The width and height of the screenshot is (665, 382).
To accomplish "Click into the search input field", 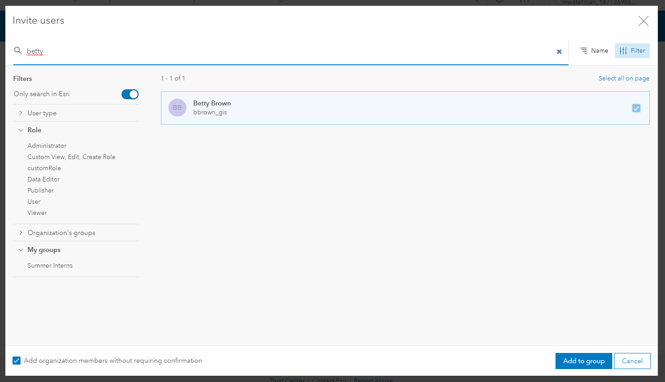I will pyautogui.click(x=290, y=51).
